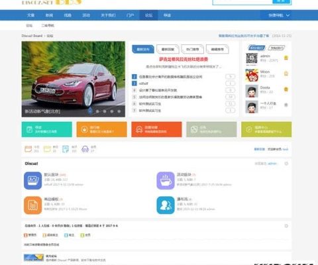This screenshot has width=318, height=265.
Task: Open the orange receipt forum icon
Action: [32, 205]
